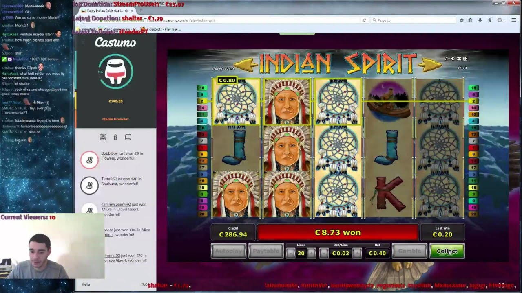522x293 pixels.
Task: Select the pyramid activity feed tab
Action: tap(103, 138)
